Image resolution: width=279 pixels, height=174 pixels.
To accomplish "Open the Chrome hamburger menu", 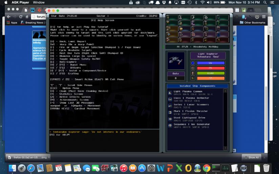I will [263, 17].
